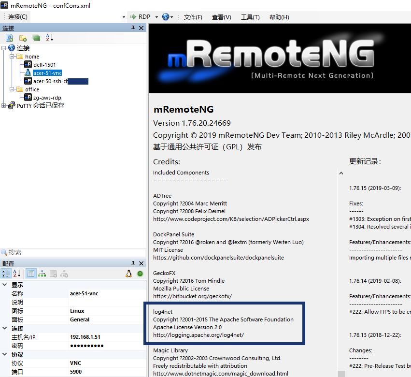Image resolution: width=411 pixels, height=377 pixels.
Task: Open the 工具(T) menu
Action: click(x=250, y=17)
